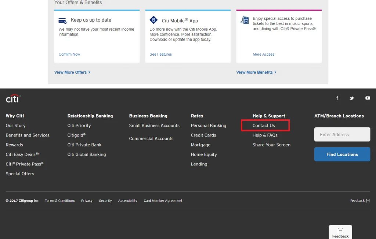376x239 pixels.
Task: Go to Small Business Accounts
Action: point(154,126)
